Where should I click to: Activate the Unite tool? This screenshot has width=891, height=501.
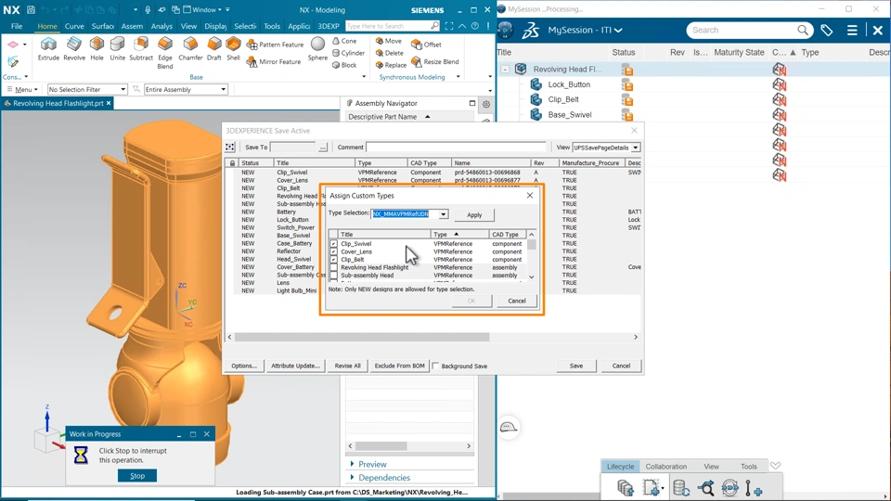[117, 49]
